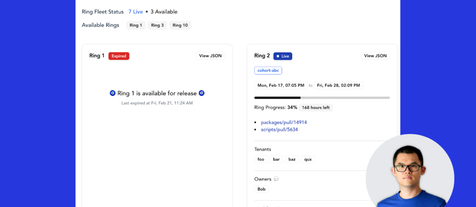The height and width of the screenshot is (207, 476).
Task: Click the 7 Live fleet status link
Action: 135,12
